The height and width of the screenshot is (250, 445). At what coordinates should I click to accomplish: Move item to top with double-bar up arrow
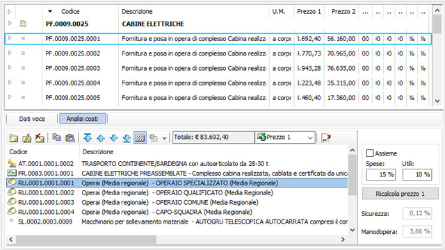(88, 138)
